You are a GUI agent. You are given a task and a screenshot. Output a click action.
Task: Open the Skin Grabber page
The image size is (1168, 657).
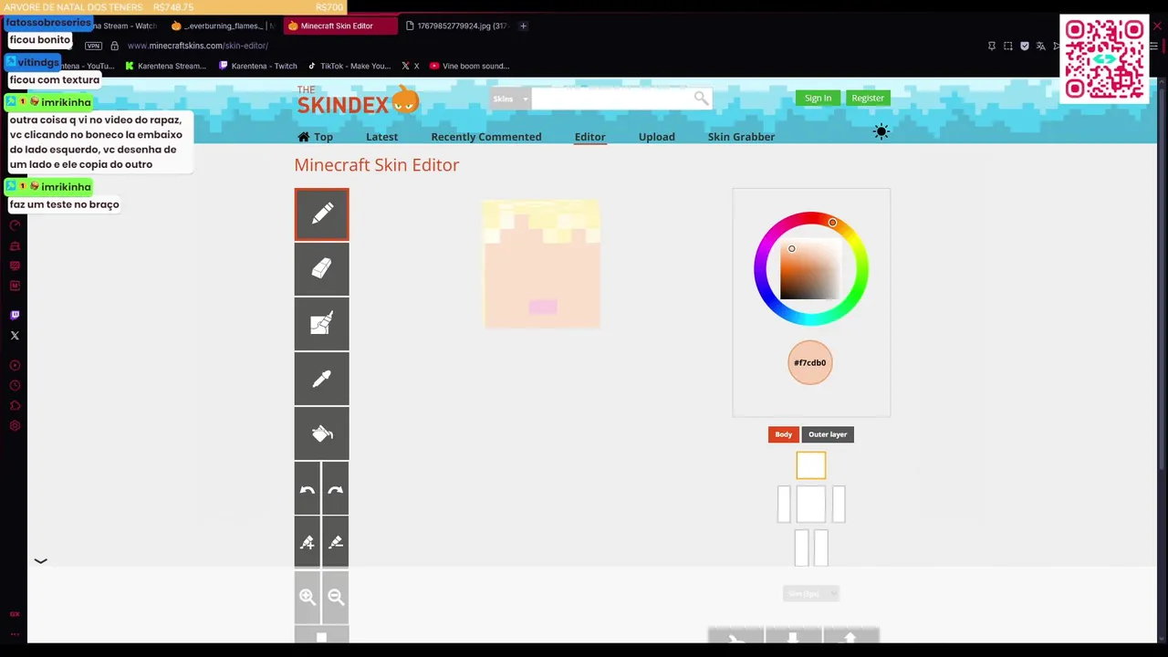741,137
